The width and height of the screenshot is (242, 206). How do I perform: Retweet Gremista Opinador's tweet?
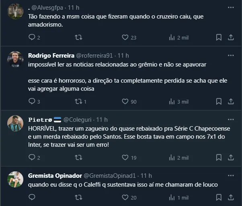click(x=79, y=198)
